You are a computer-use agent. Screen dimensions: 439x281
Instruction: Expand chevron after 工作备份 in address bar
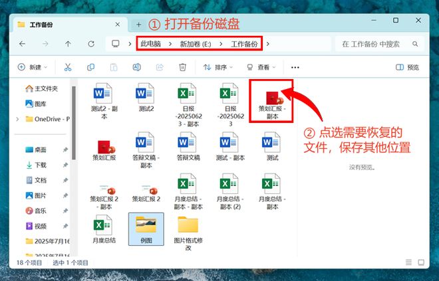[x=268, y=44]
